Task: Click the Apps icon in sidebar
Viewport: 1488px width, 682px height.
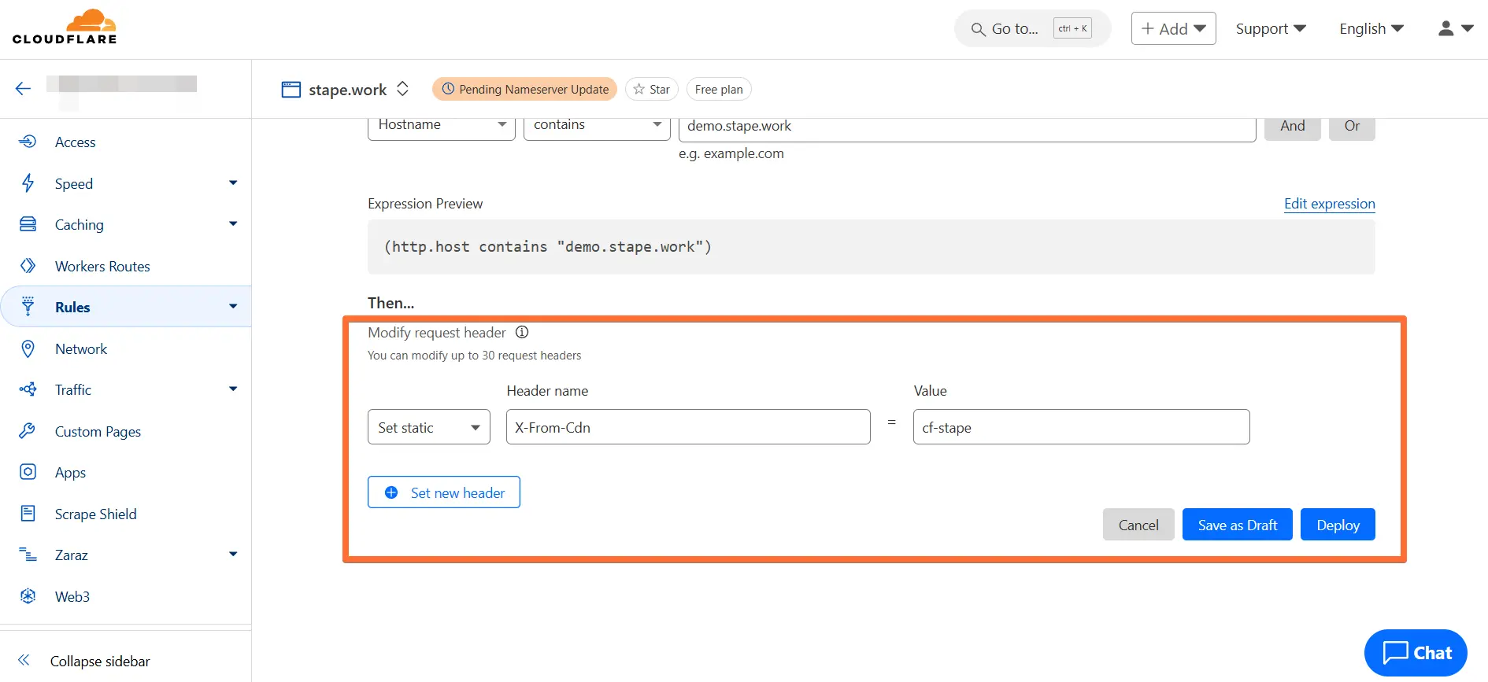Action: pyautogui.click(x=28, y=472)
